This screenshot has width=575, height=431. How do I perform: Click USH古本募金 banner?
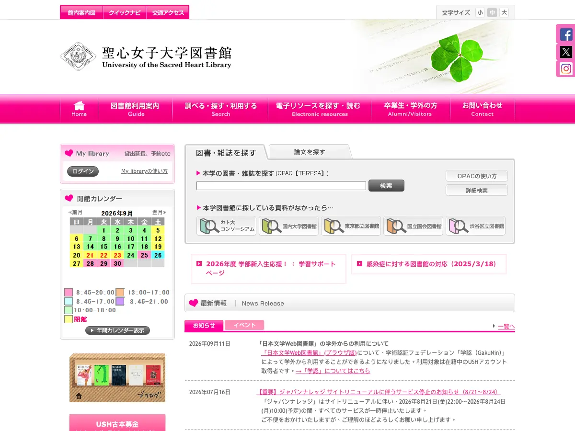pyautogui.click(x=117, y=423)
